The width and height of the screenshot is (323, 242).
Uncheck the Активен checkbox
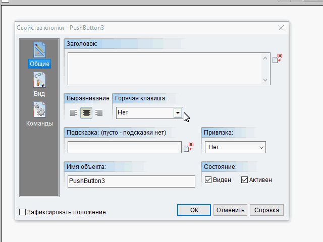click(x=244, y=180)
